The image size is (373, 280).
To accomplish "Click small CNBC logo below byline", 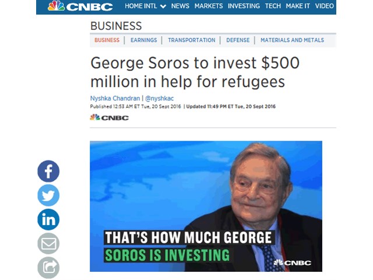I will coord(109,117).
